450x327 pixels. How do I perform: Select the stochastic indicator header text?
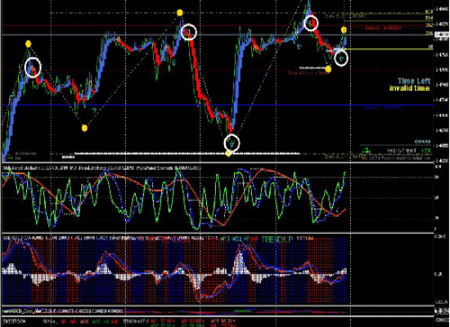[102, 168]
